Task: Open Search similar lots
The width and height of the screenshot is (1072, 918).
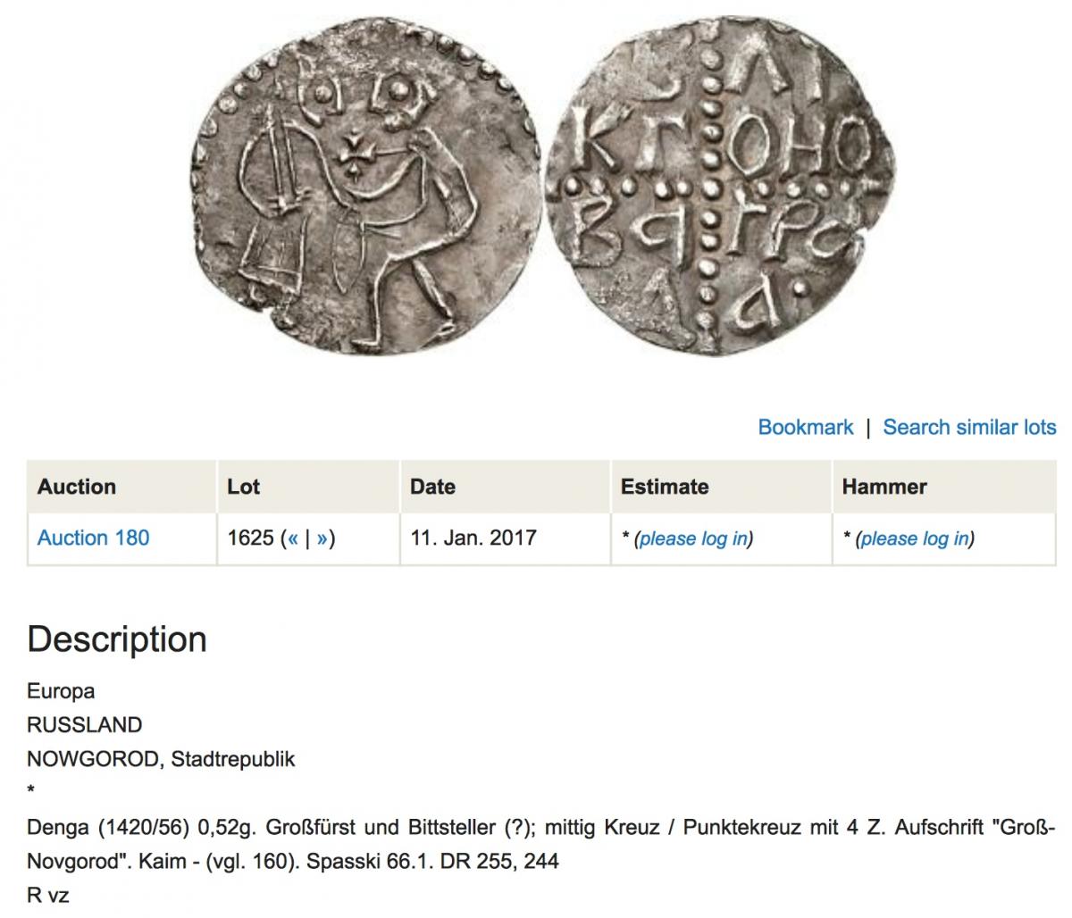Action: pos(969,427)
